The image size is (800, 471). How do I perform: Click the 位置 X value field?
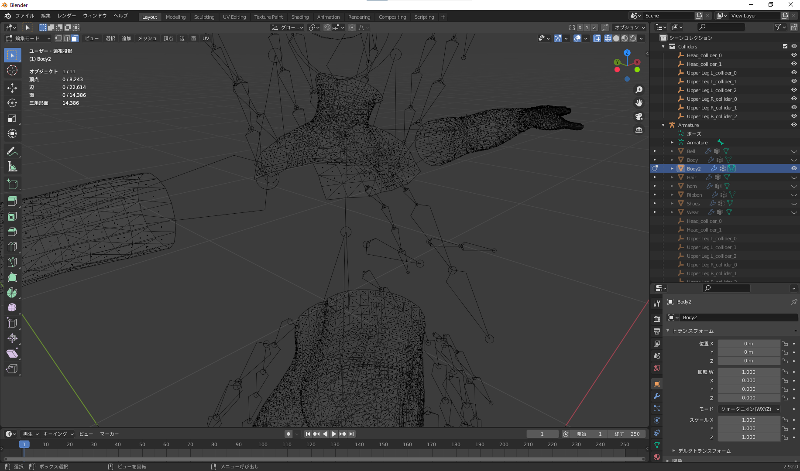coord(748,344)
